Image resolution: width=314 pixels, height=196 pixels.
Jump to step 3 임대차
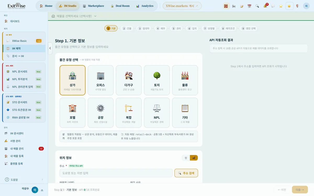144,28
